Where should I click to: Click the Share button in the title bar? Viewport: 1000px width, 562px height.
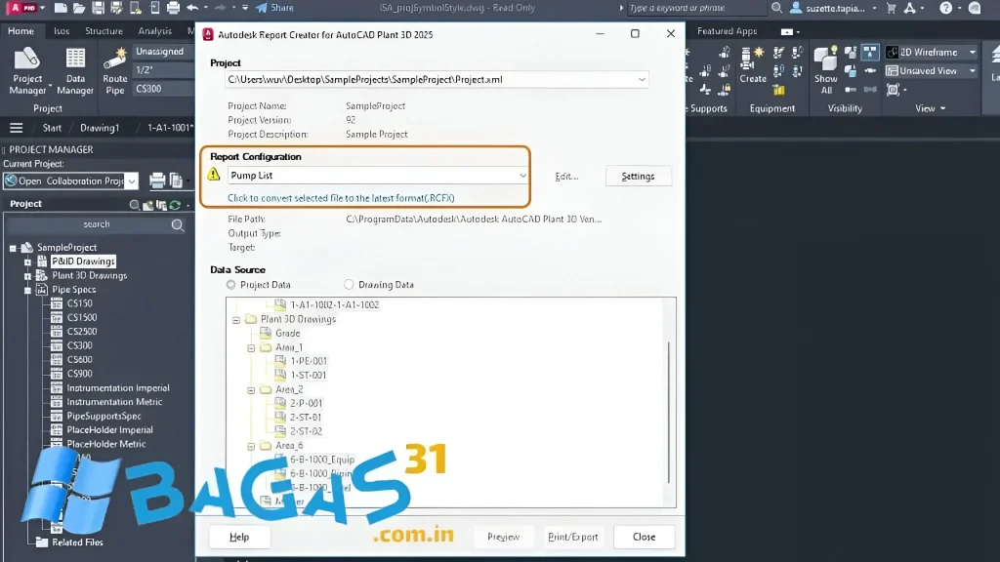click(x=274, y=8)
